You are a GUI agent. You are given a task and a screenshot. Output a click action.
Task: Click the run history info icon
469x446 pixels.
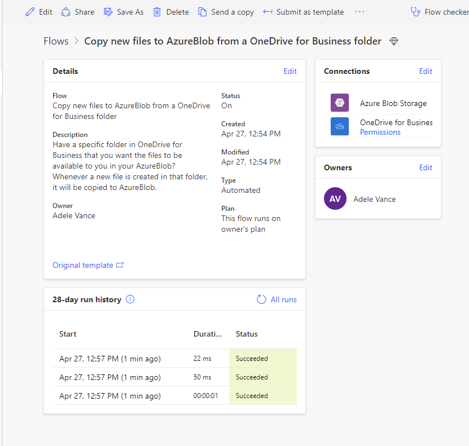click(x=130, y=299)
